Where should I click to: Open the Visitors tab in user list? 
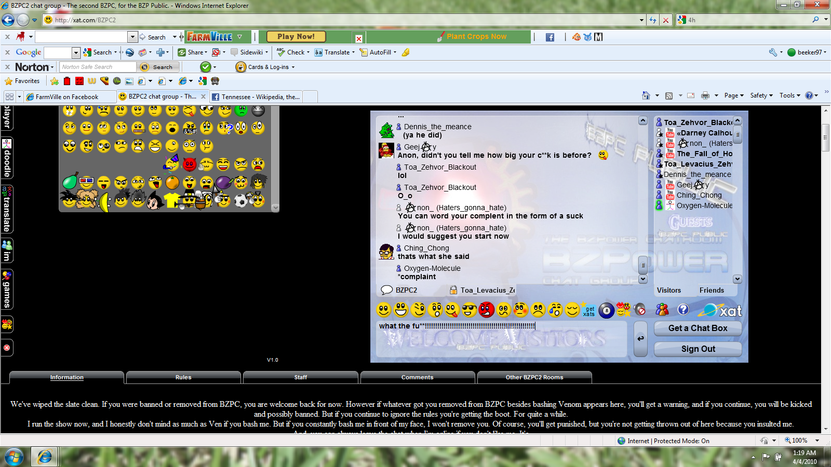(x=669, y=290)
